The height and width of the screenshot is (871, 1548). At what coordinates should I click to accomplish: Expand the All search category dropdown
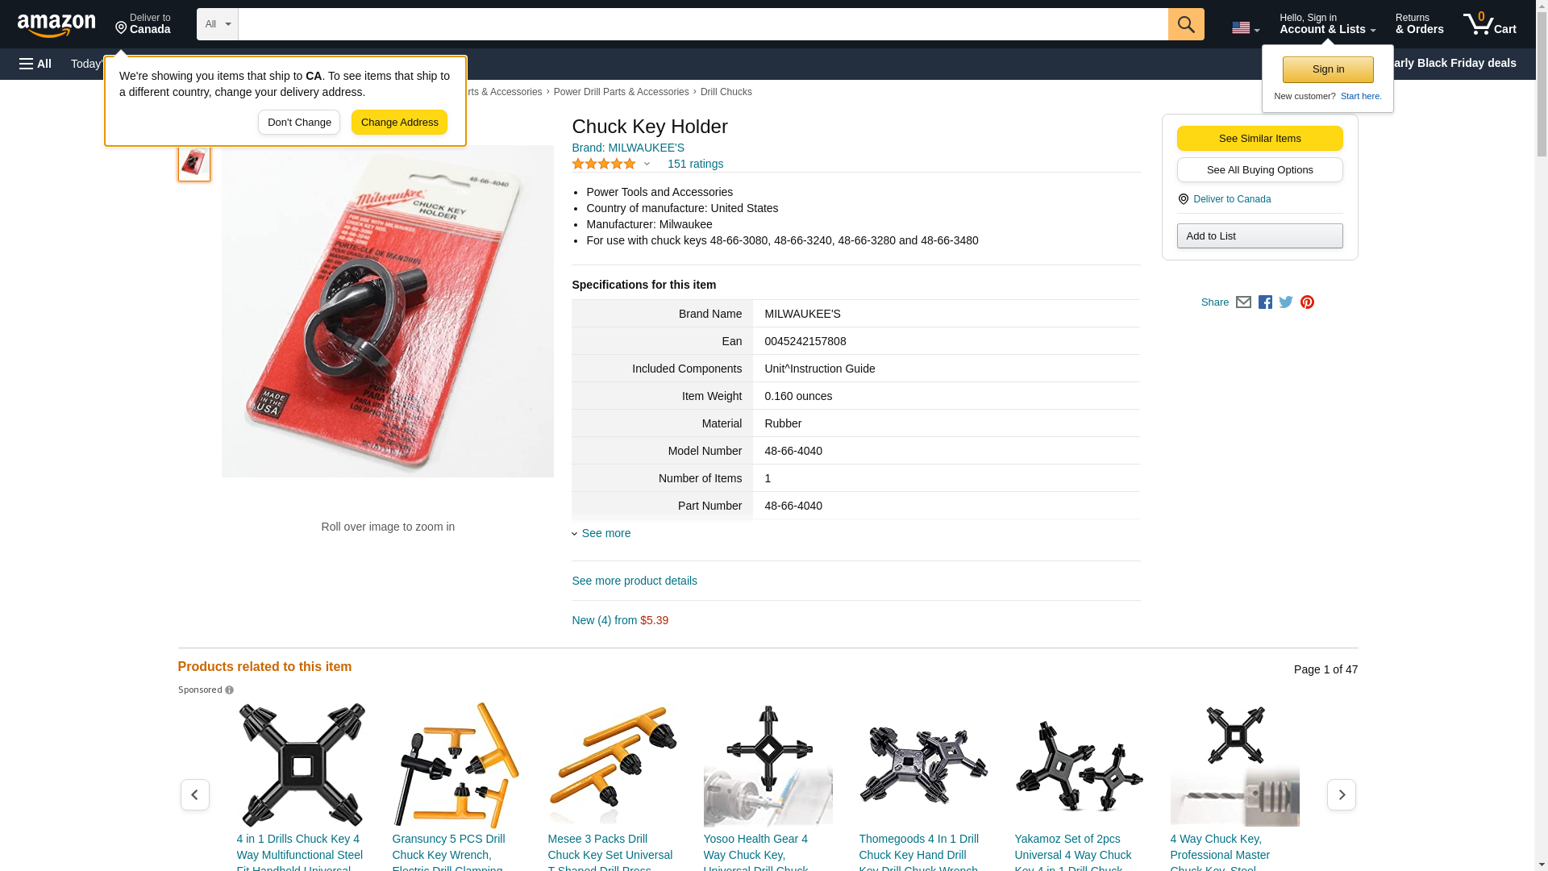coord(217,24)
